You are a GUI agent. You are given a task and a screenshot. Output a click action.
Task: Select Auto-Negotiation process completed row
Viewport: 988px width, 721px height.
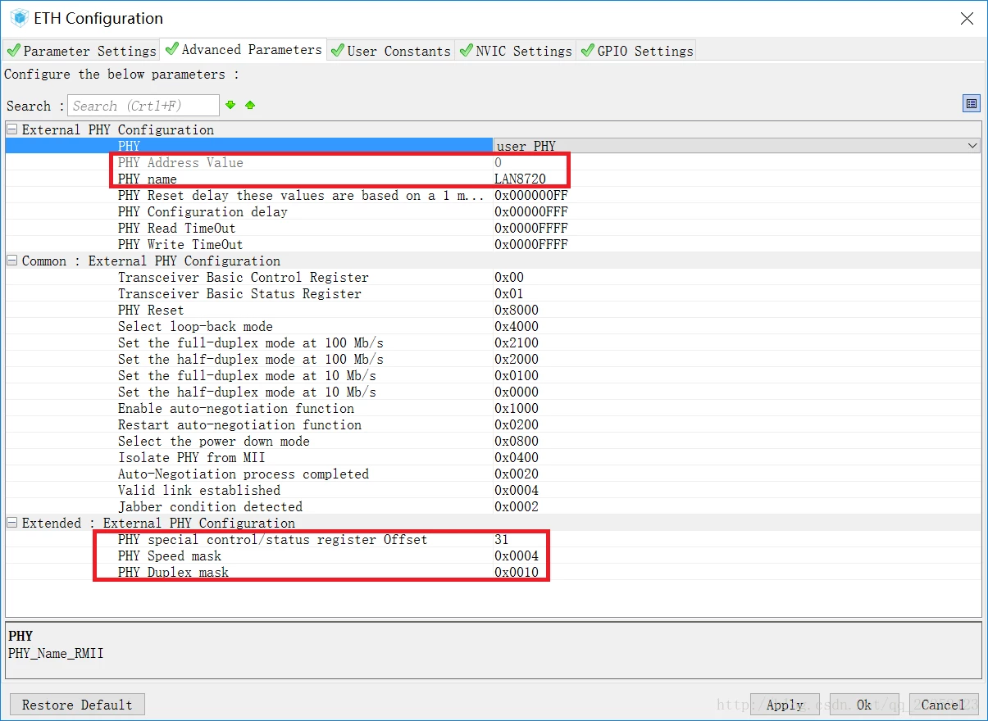493,474
